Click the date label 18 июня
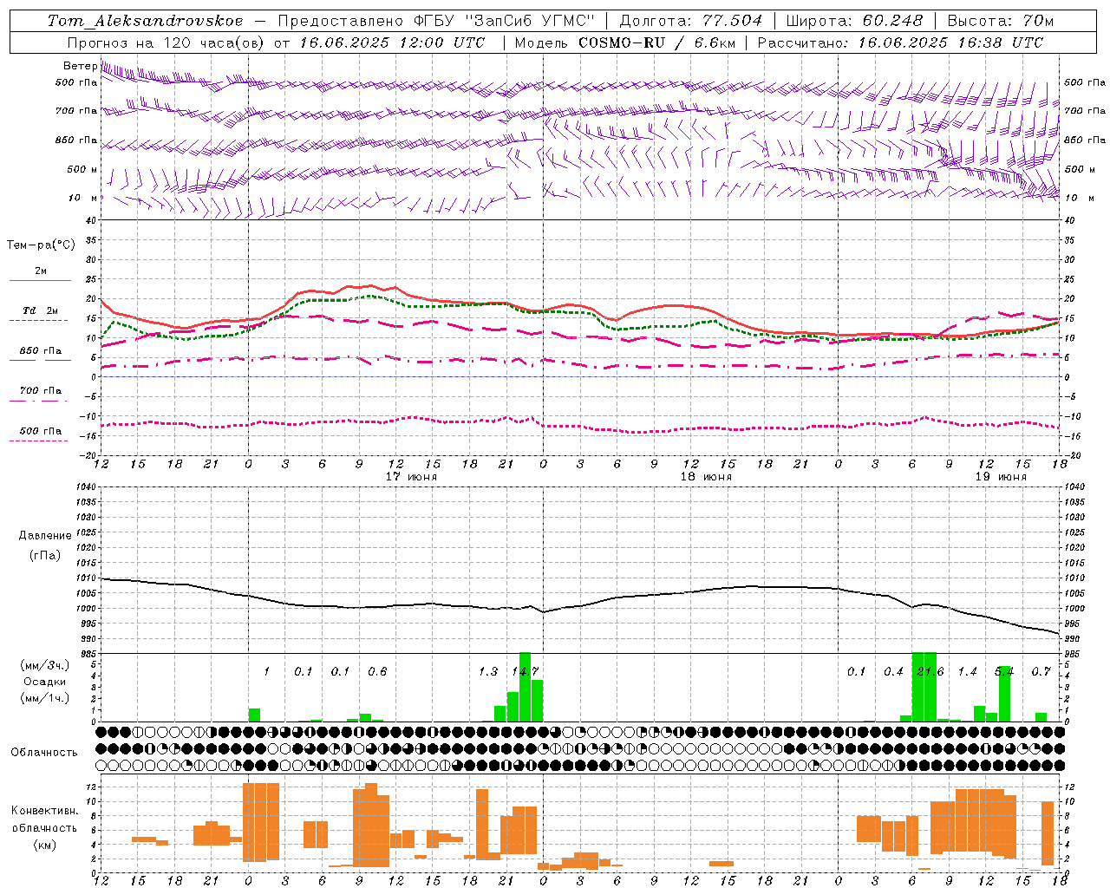 pos(706,477)
